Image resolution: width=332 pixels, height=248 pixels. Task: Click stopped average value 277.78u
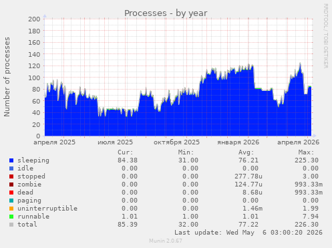click(x=248, y=176)
